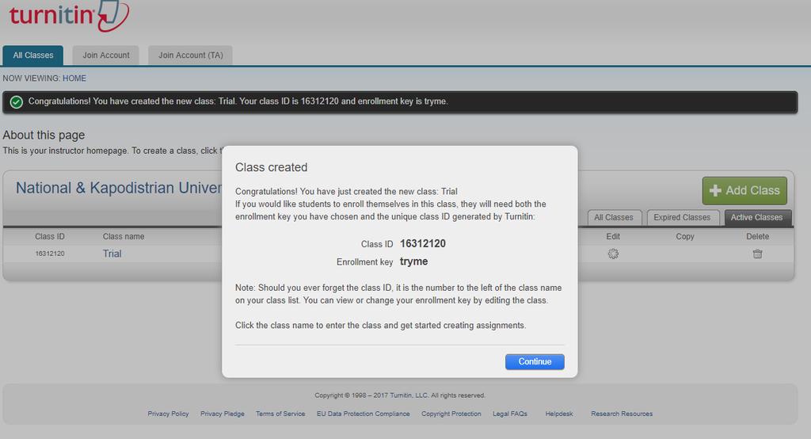
Task: Select the Active Classes filter tab
Action: (x=756, y=217)
